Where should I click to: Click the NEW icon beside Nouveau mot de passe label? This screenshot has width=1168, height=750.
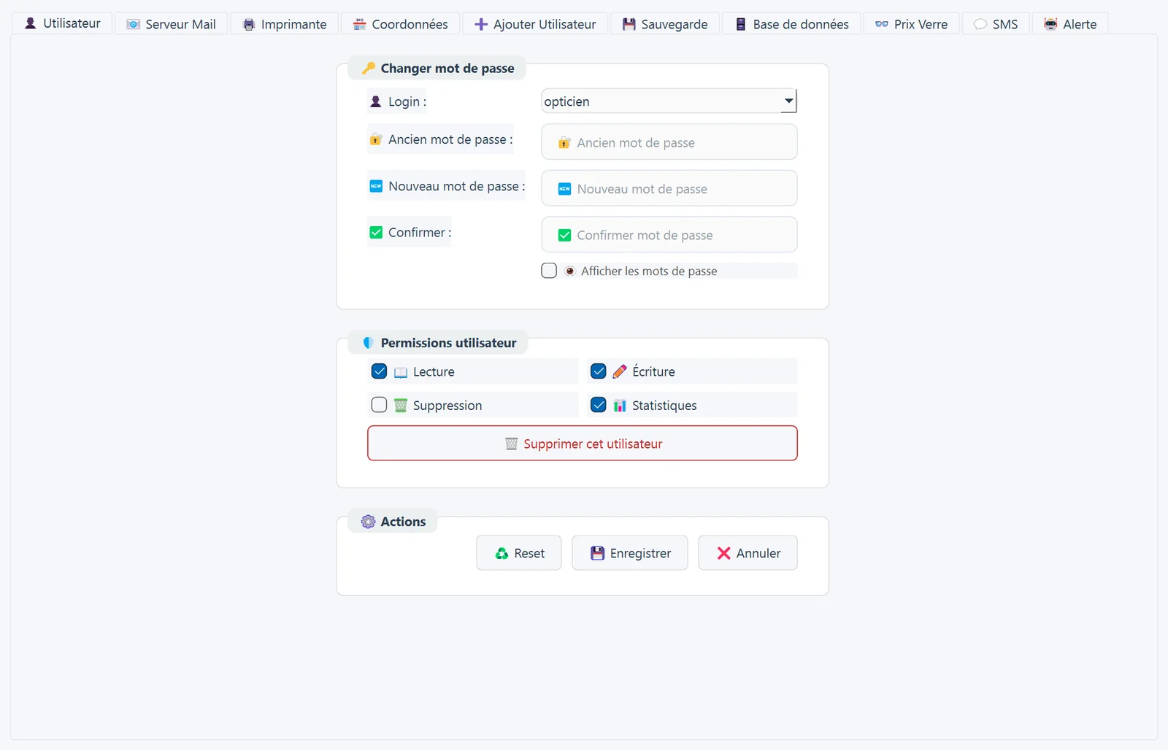click(375, 186)
